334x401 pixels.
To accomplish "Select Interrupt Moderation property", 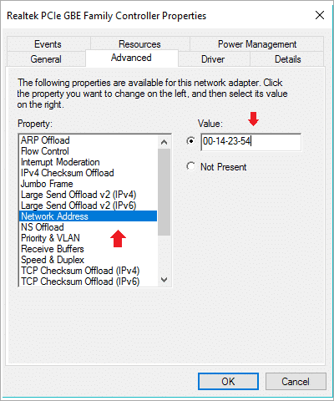I will [88, 162].
